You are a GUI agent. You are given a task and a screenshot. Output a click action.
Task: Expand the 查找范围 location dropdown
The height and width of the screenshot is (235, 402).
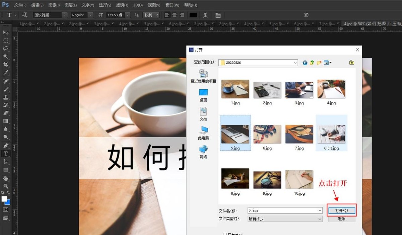[x=295, y=62]
